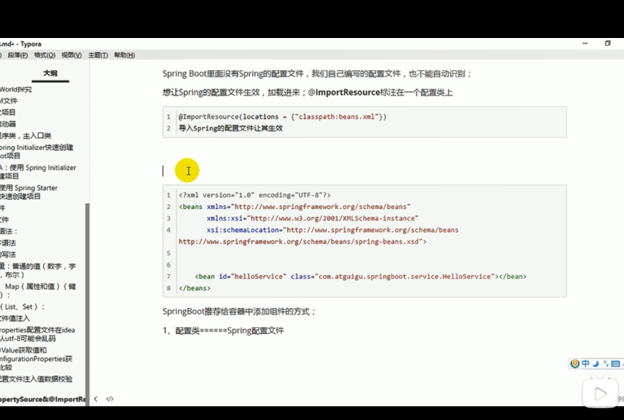Click '导入Spring的配置文件让其生效' code line

click(x=231, y=128)
